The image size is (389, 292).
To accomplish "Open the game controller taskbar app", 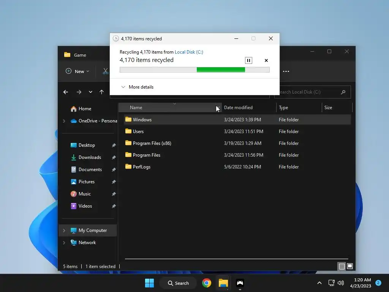I will pos(240,283).
